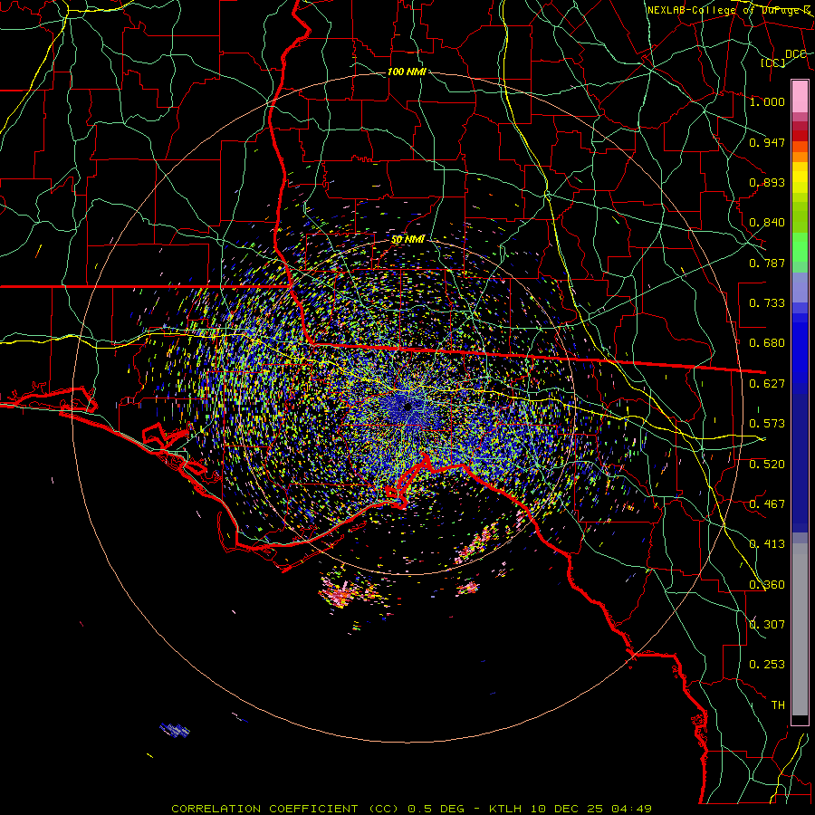The height and width of the screenshot is (815, 815).
Task: Pick the bright green swatch beside 0.840
Action: point(800,223)
